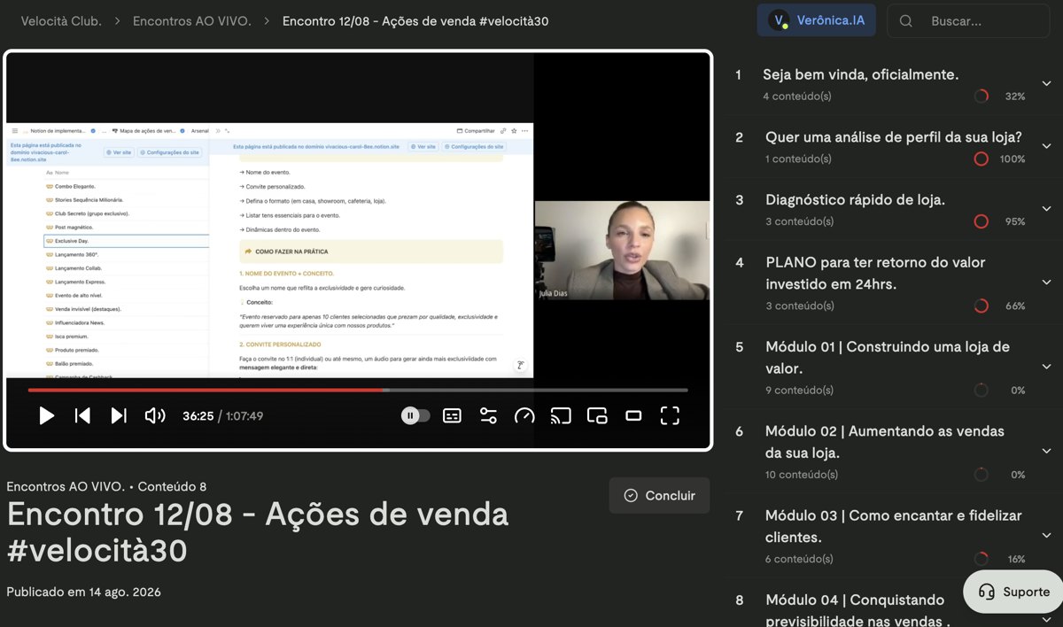
Task: Click the 100% progress ring for module 2
Action: (981, 159)
